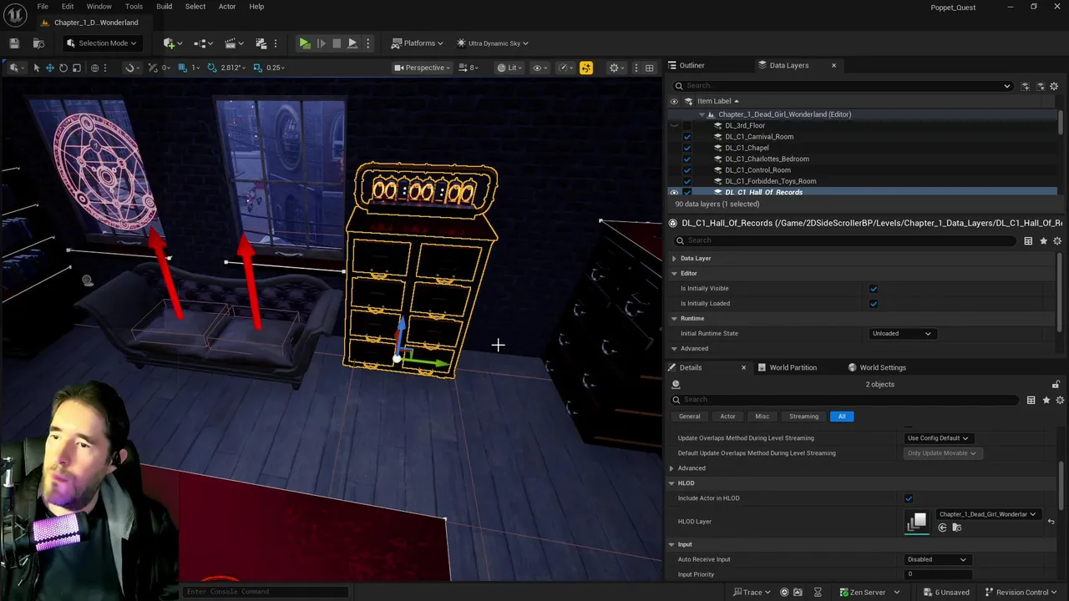The width and height of the screenshot is (1069, 601).
Task: Click the Stop simulation square button
Action: pyautogui.click(x=337, y=43)
